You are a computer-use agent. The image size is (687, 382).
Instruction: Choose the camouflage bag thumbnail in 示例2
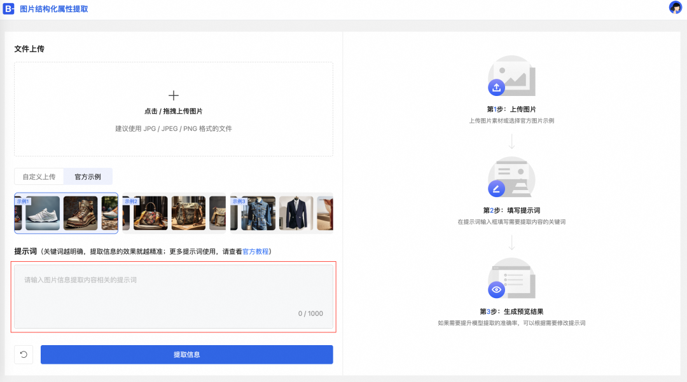188,213
